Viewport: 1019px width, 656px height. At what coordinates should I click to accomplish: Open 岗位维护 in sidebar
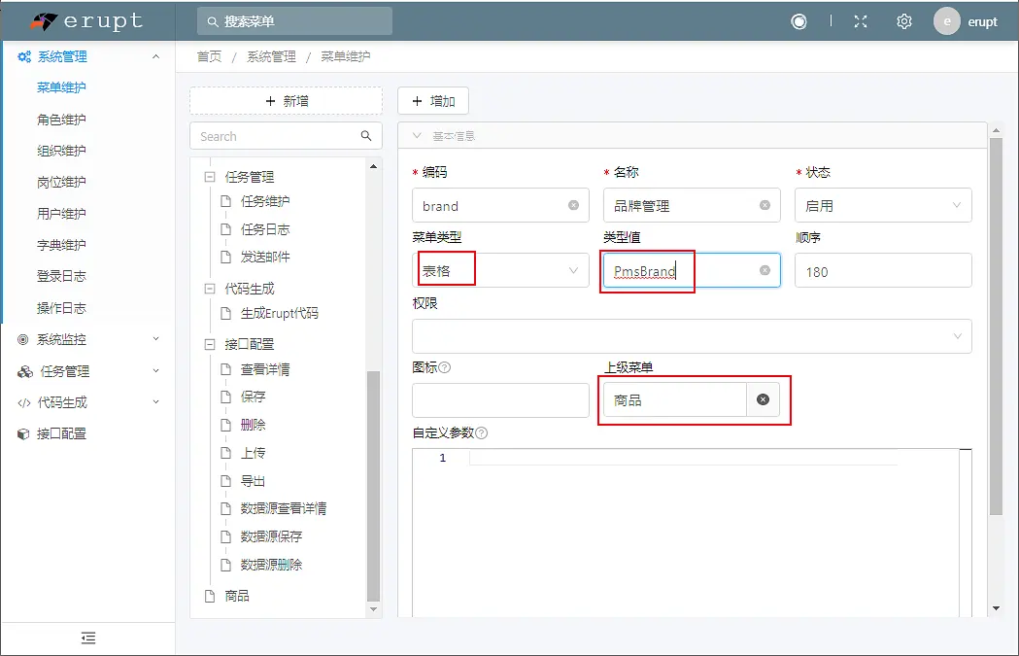coord(61,182)
